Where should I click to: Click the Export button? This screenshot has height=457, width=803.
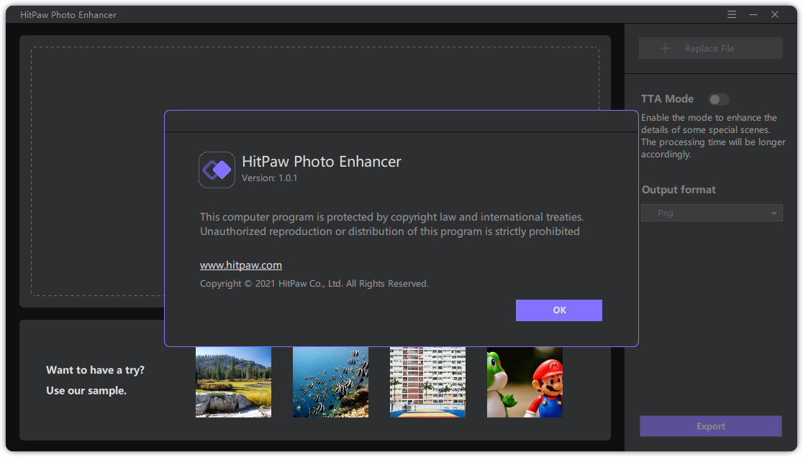[710, 426]
